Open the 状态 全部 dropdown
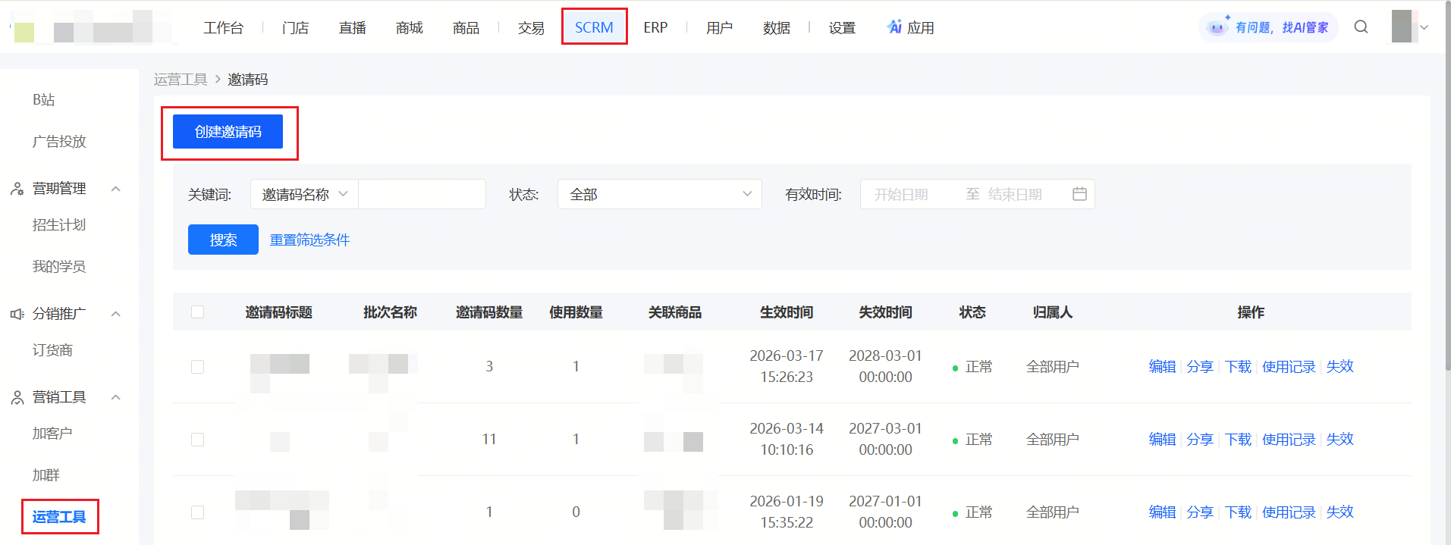This screenshot has height=545, width=1451. point(659,194)
